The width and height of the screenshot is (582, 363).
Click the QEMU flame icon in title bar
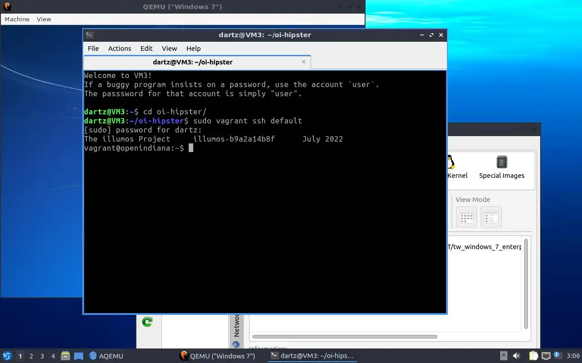pos(7,7)
